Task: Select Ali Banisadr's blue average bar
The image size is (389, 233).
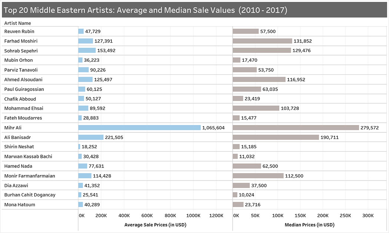Action: pyautogui.click(x=91, y=137)
